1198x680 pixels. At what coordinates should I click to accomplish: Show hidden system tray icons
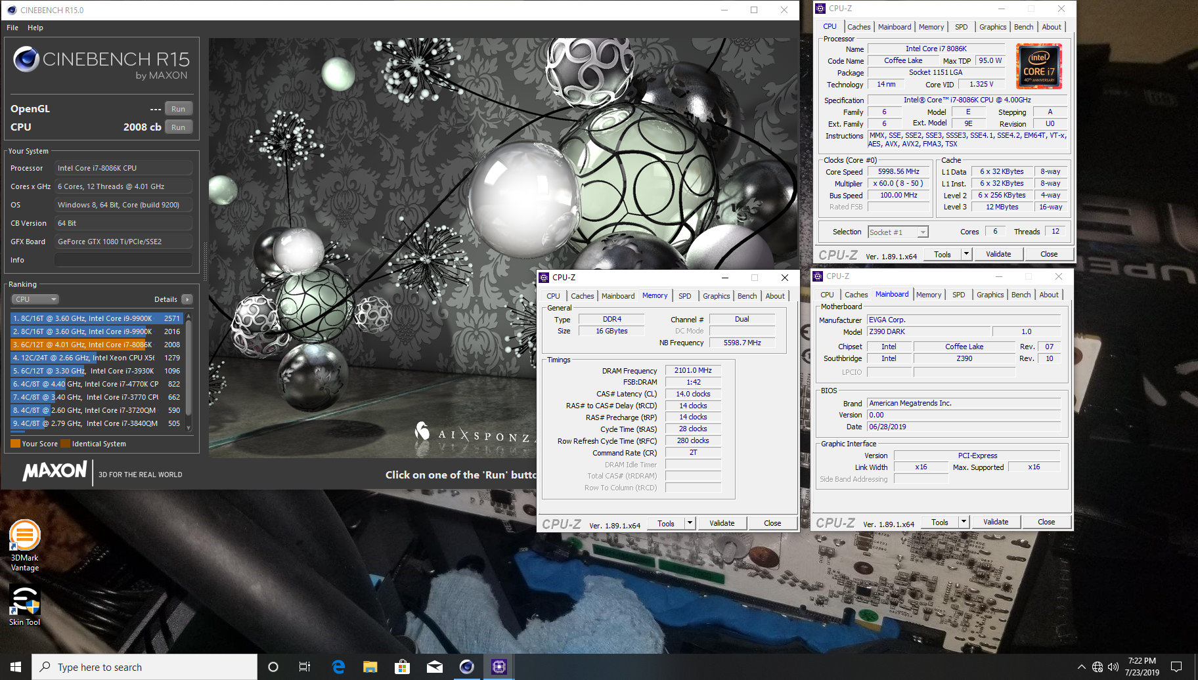click(1081, 667)
